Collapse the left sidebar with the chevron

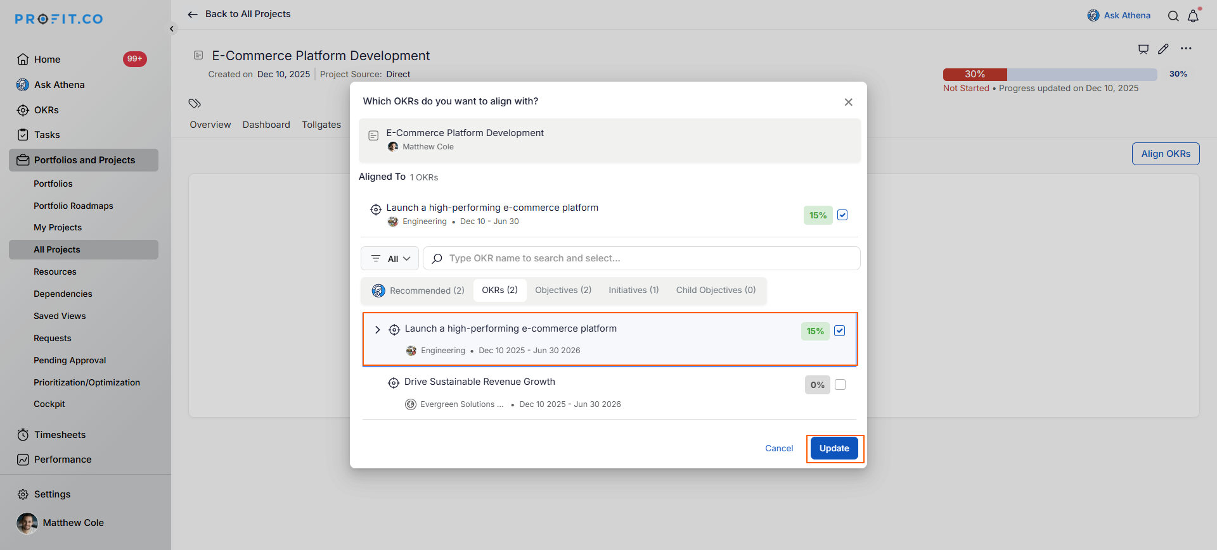(x=172, y=28)
